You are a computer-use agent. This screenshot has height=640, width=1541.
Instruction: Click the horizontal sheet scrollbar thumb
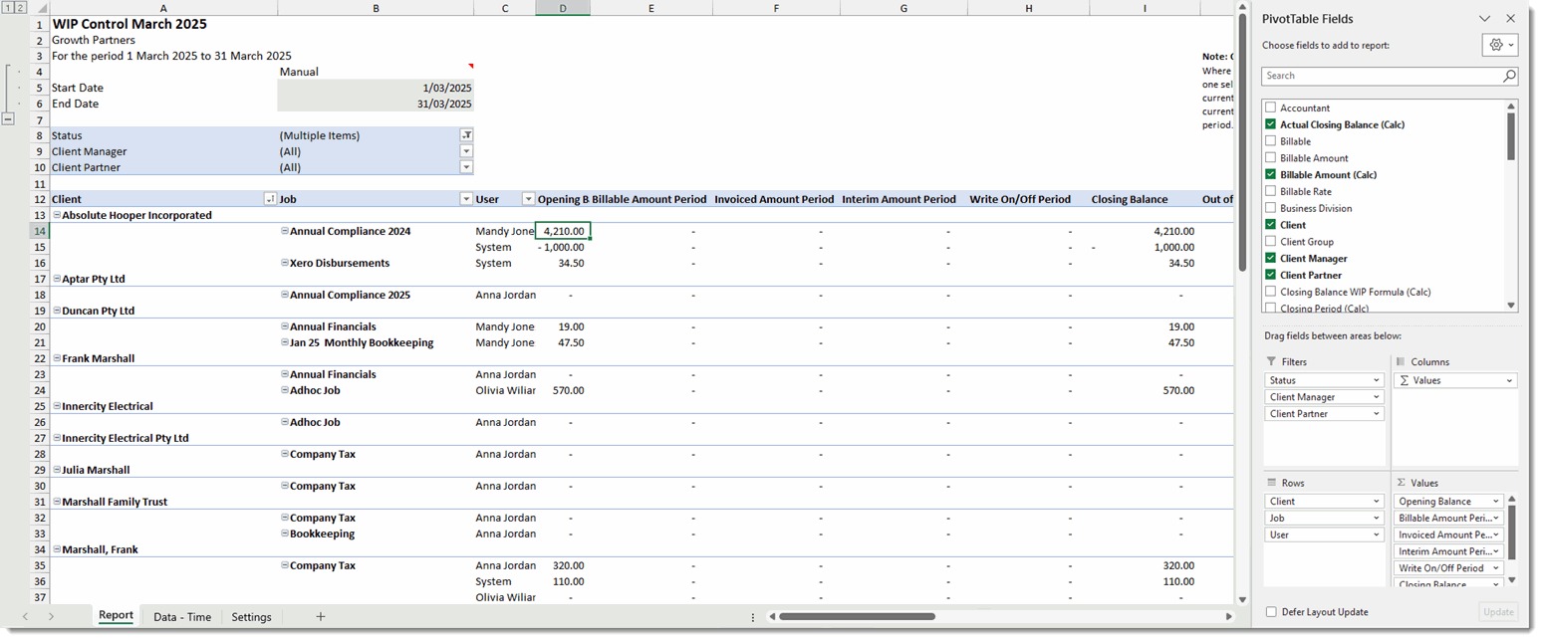[x=857, y=617]
